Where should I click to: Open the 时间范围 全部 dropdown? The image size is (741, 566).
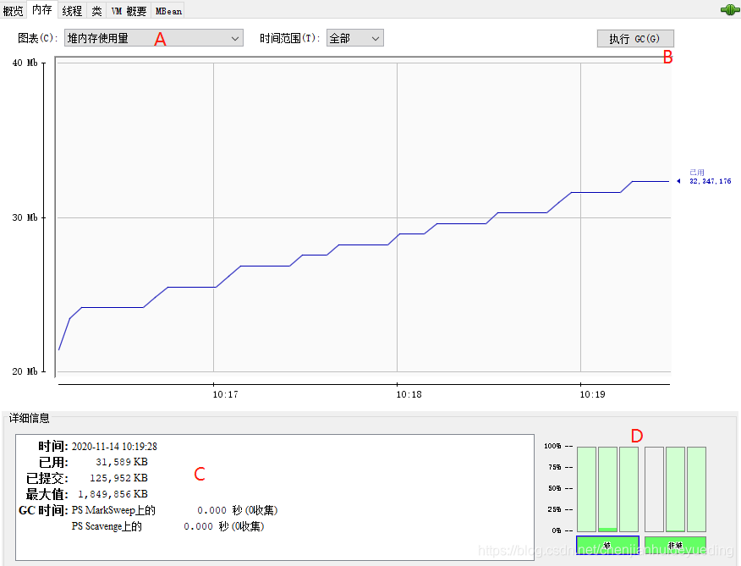(355, 38)
